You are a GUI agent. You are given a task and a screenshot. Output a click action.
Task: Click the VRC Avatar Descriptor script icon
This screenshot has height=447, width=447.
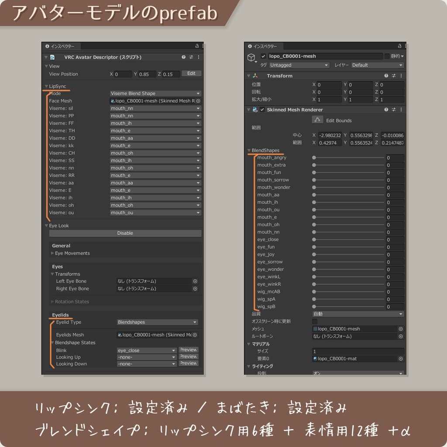(x=53, y=57)
